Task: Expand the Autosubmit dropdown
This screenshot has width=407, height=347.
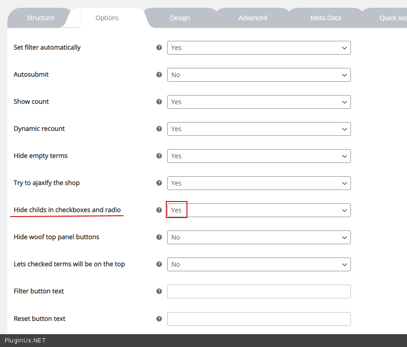Action: tap(259, 75)
